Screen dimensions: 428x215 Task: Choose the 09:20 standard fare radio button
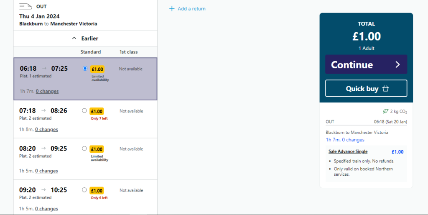84,190
